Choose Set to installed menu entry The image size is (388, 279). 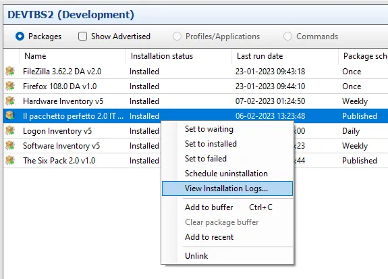pyautogui.click(x=227, y=144)
